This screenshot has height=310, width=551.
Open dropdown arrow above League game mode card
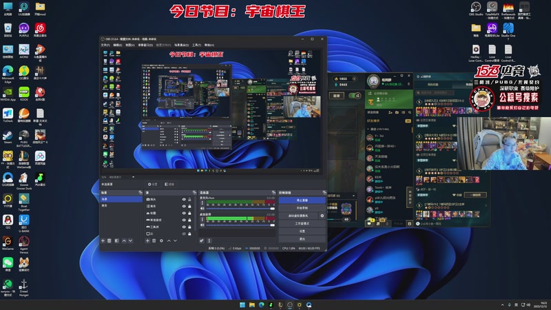coord(353,196)
